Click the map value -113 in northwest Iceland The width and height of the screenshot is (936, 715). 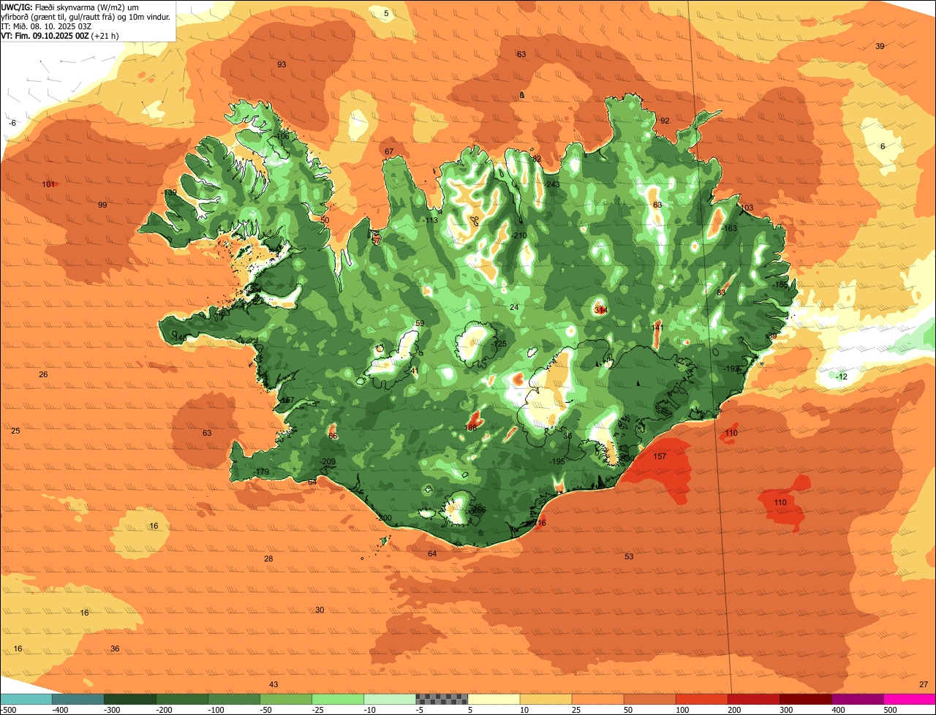click(x=431, y=220)
